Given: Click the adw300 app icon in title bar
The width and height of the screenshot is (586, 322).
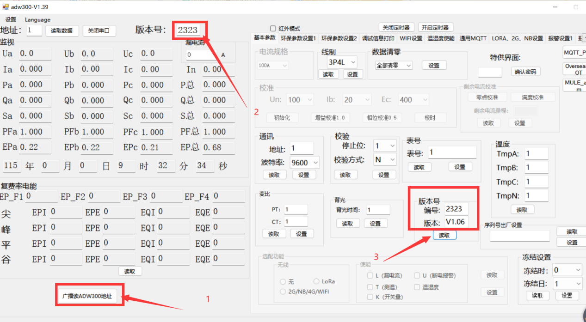Looking at the screenshot, I should (6, 7).
